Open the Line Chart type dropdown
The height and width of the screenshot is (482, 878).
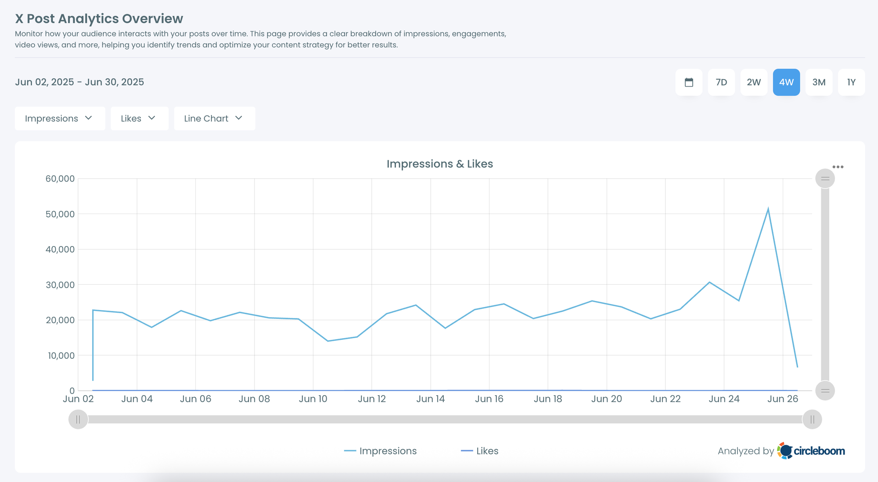pos(214,118)
